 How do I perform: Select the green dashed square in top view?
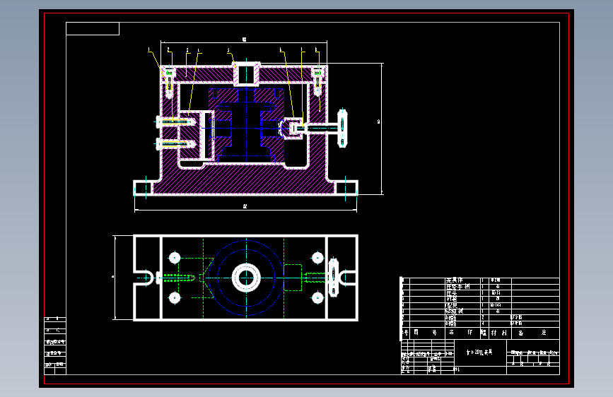pyautogui.click(x=293, y=278)
